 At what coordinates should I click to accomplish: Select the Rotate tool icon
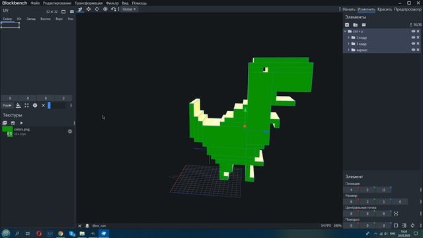coord(97,9)
